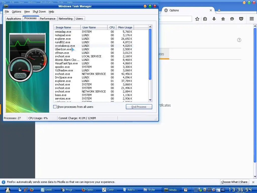Open the Help menu in Task Manager
Image resolution: width=257 pixels, height=193 pixels.
pyautogui.click(x=51, y=12)
